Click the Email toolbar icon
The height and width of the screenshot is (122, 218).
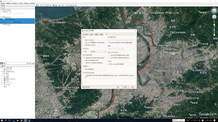click(x=66, y=5)
